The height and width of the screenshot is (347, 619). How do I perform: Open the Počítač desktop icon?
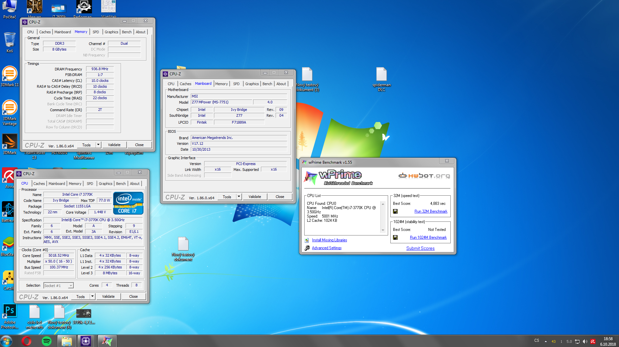click(9, 9)
